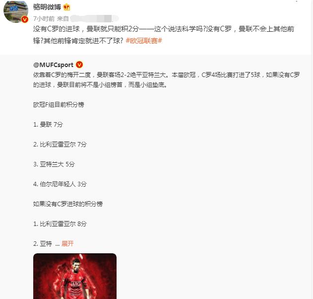
Task: Click the 如果没有C罗进球的积分榜 heading
Action: click(x=68, y=204)
